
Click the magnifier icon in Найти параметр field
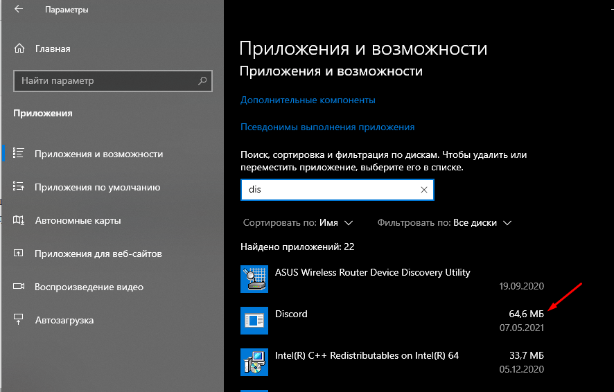point(202,81)
